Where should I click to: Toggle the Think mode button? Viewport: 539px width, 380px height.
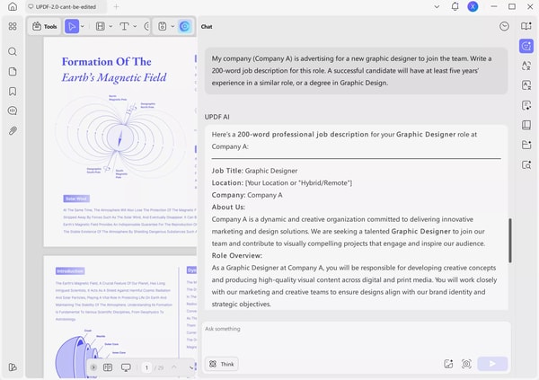222,364
